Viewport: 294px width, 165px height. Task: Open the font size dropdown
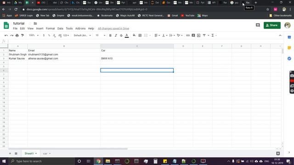100,35
